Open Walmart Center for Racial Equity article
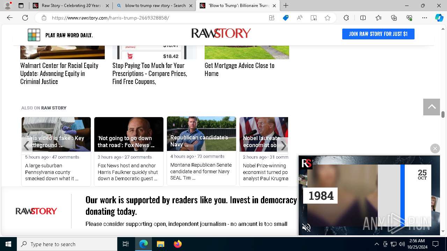The height and width of the screenshot is (251, 447). click(x=59, y=73)
